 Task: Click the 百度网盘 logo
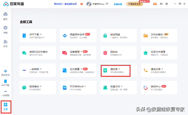click(x=13, y=4)
